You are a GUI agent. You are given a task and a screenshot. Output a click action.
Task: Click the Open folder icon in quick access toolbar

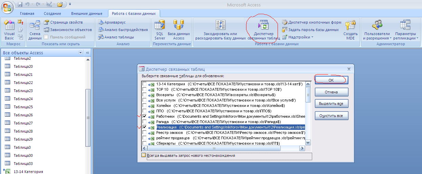pos(60,4)
